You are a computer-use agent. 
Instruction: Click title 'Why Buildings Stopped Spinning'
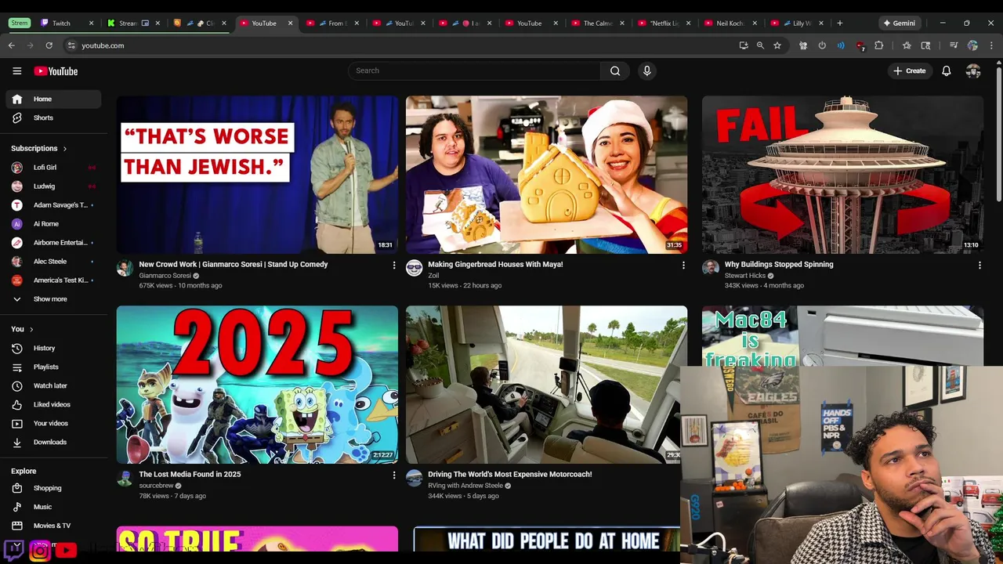779,264
